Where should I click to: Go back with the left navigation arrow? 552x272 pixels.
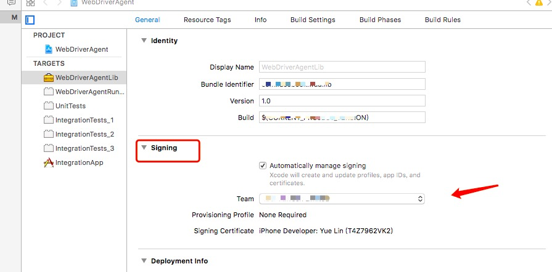point(46,3)
